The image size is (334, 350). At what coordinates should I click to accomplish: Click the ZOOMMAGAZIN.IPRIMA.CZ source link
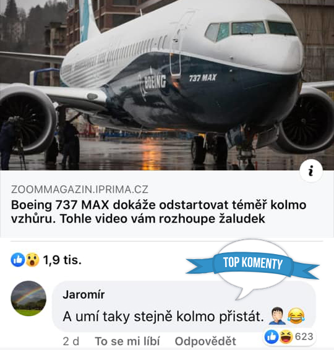[80, 189]
